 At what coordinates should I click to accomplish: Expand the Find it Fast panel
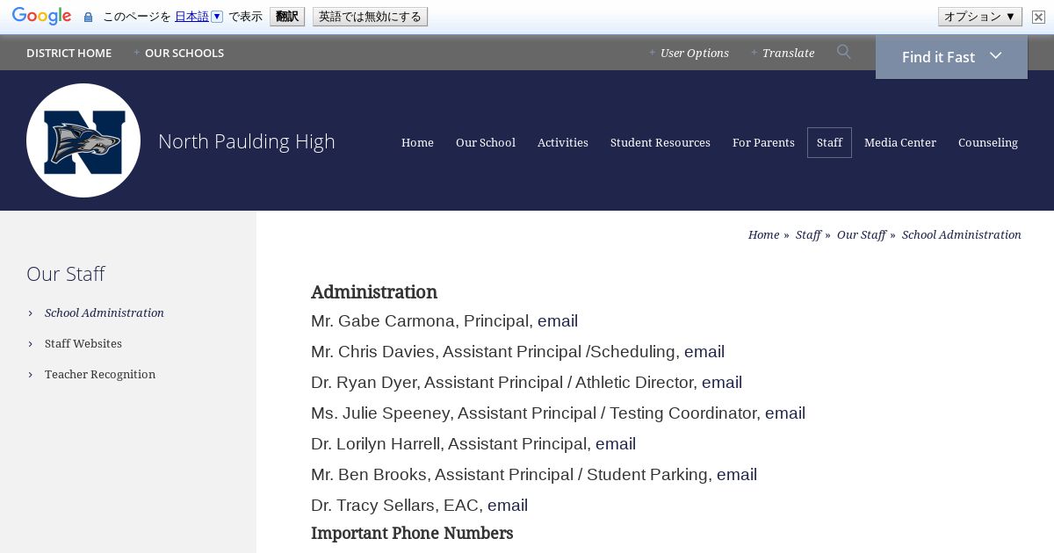[x=951, y=57]
